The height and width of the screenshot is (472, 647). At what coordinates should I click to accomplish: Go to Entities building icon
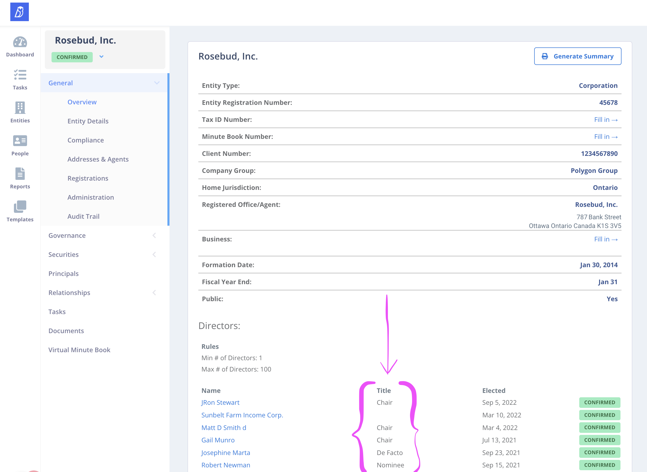click(20, 108)
